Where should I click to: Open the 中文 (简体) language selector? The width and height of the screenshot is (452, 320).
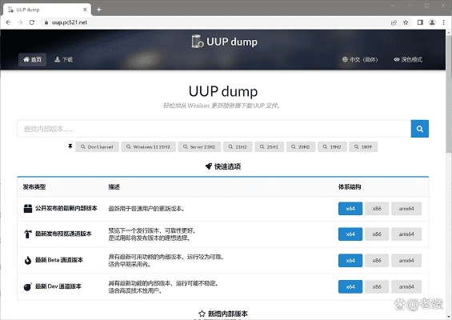pos(360,59)
